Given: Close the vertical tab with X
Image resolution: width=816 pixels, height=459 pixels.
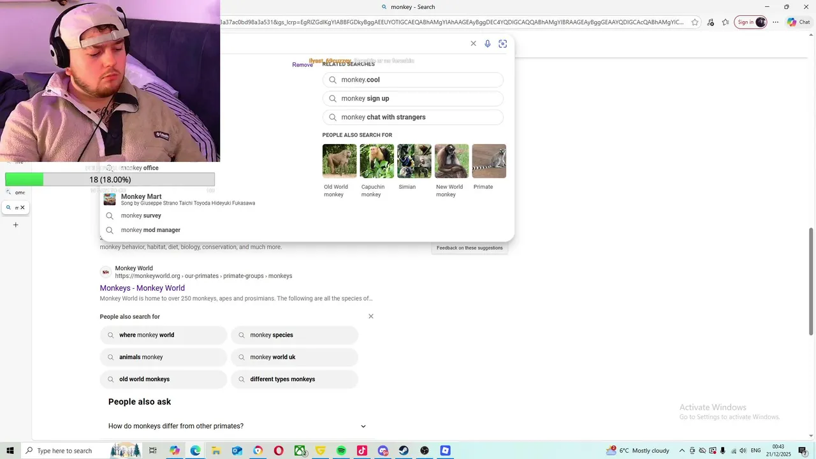Looking at the screenshot, I should pos(22,207).
